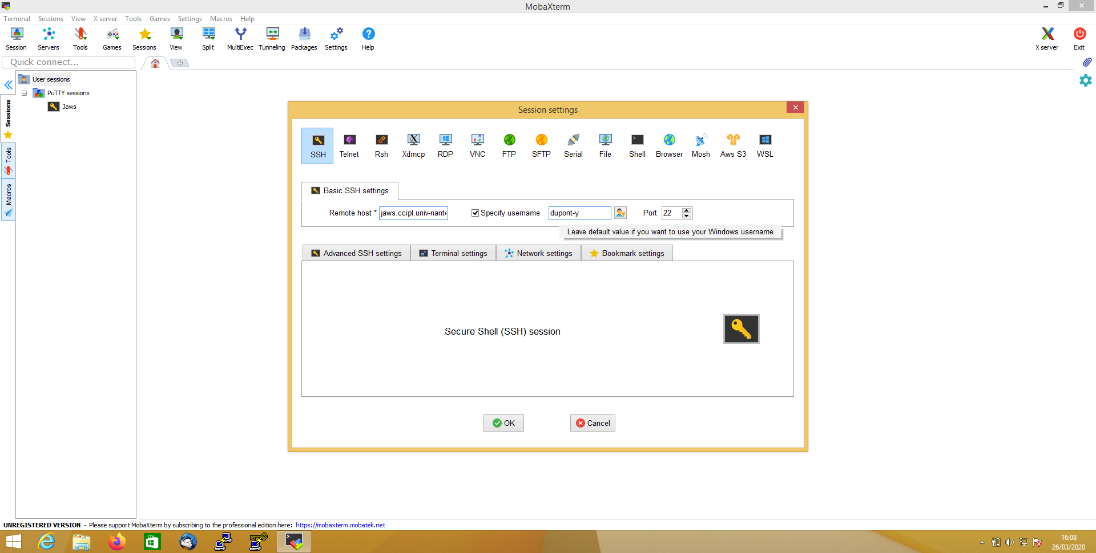Pick FTP session type

click(x=509, y=146)
